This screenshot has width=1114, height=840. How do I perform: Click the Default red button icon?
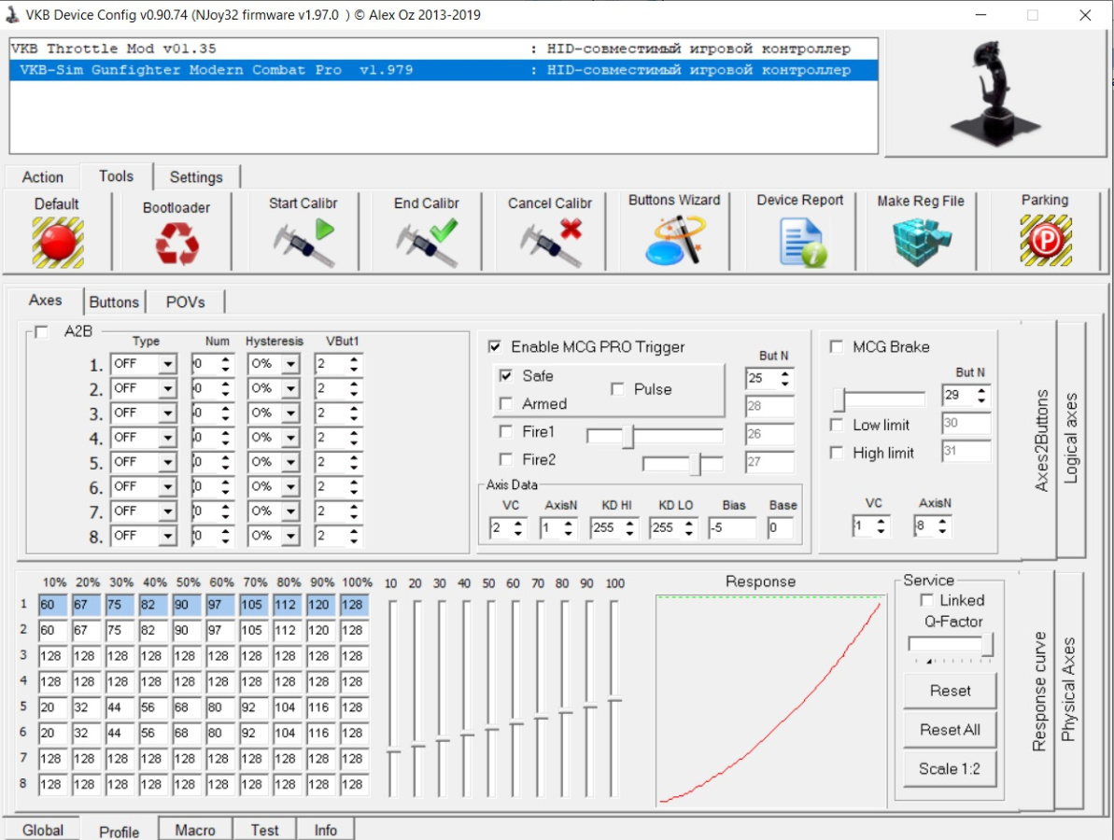57,242
